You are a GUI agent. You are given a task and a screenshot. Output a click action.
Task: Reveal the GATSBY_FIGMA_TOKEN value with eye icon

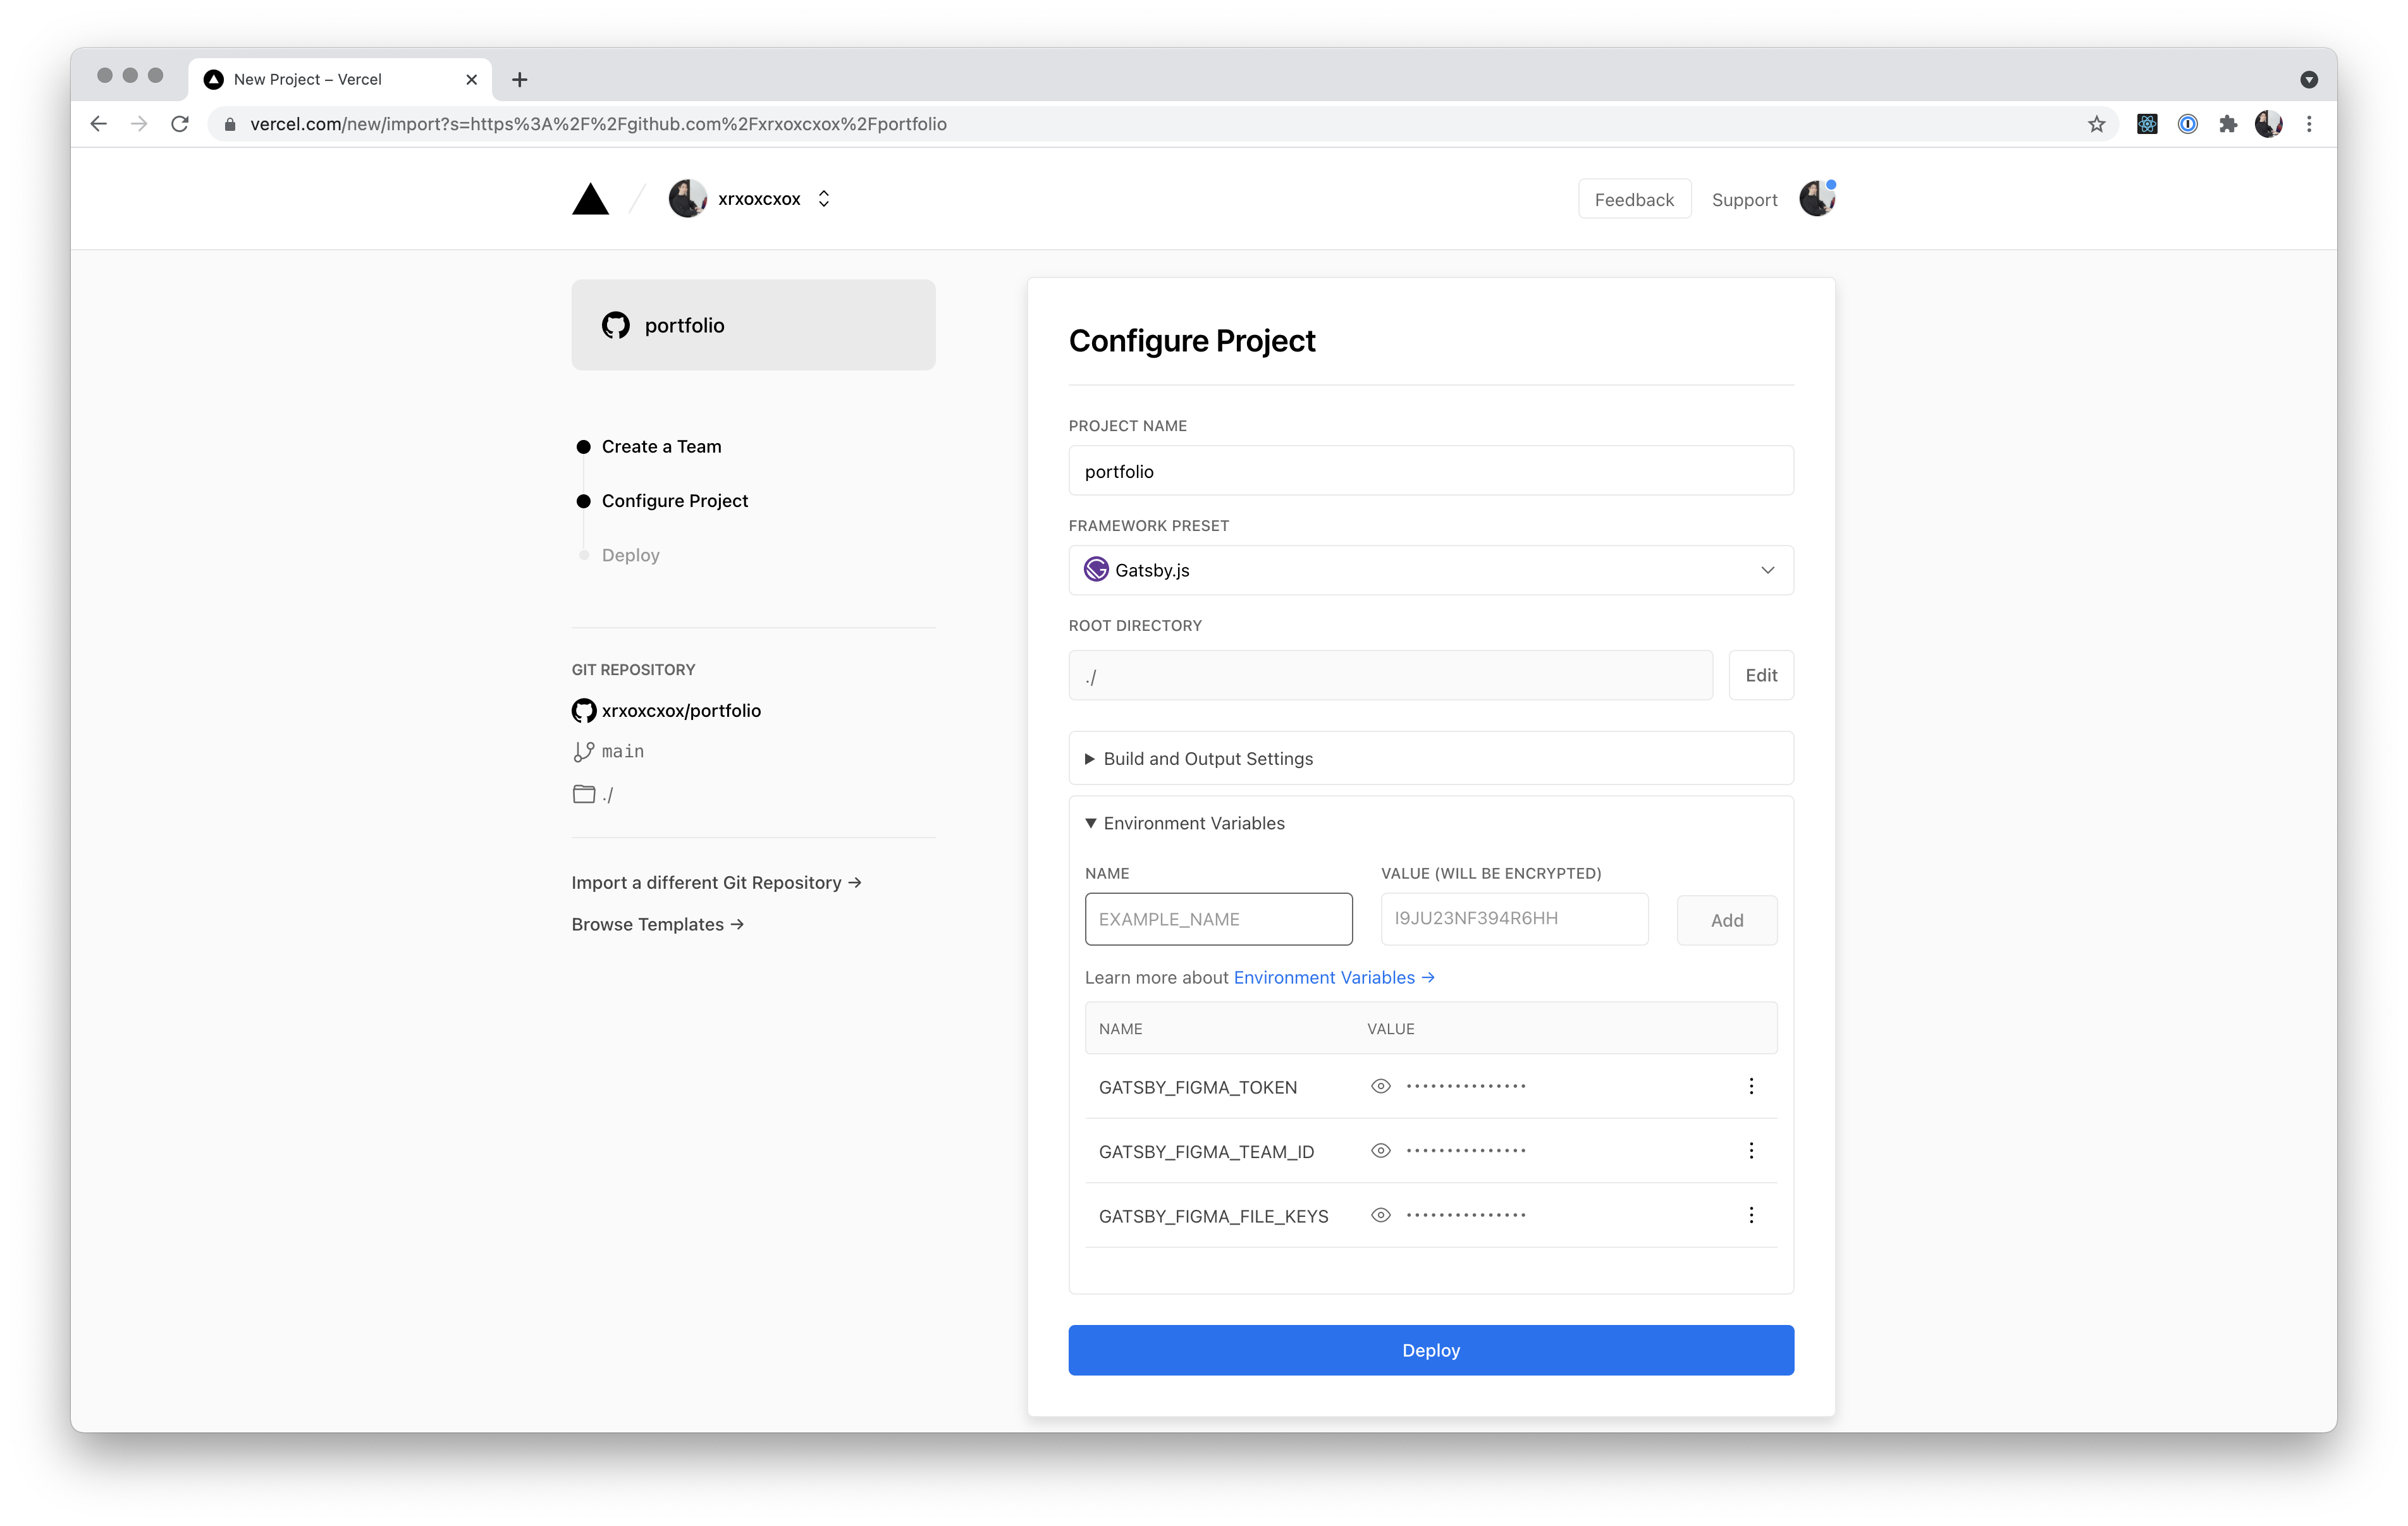tap(1380, 1086)
